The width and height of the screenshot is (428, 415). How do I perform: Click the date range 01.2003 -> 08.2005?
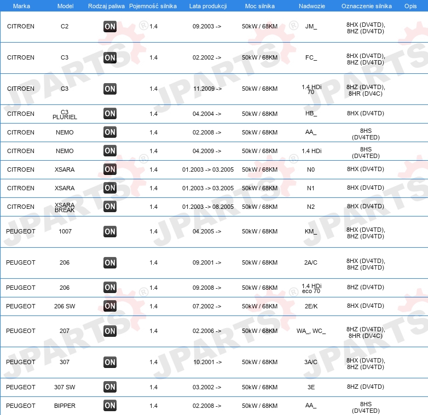tap(208, 207)
